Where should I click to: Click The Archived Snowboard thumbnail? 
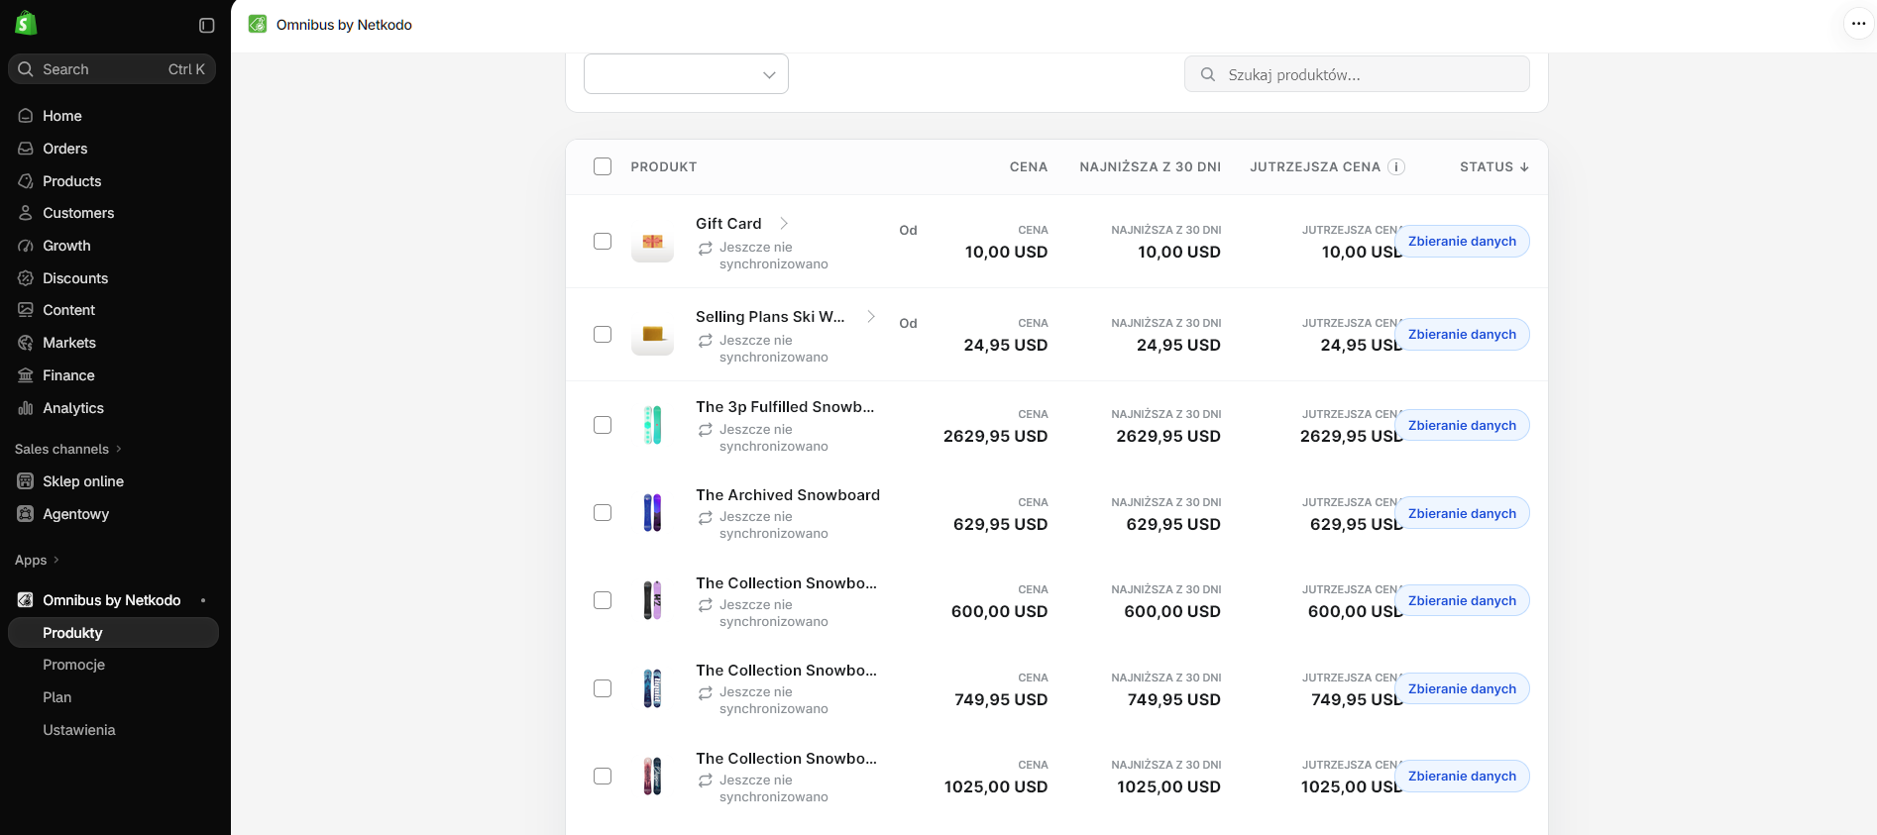point(652,513)
